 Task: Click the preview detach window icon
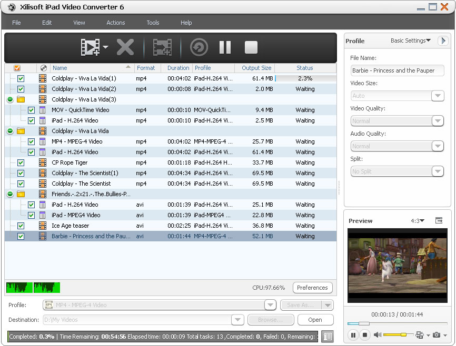click(439, 221)
